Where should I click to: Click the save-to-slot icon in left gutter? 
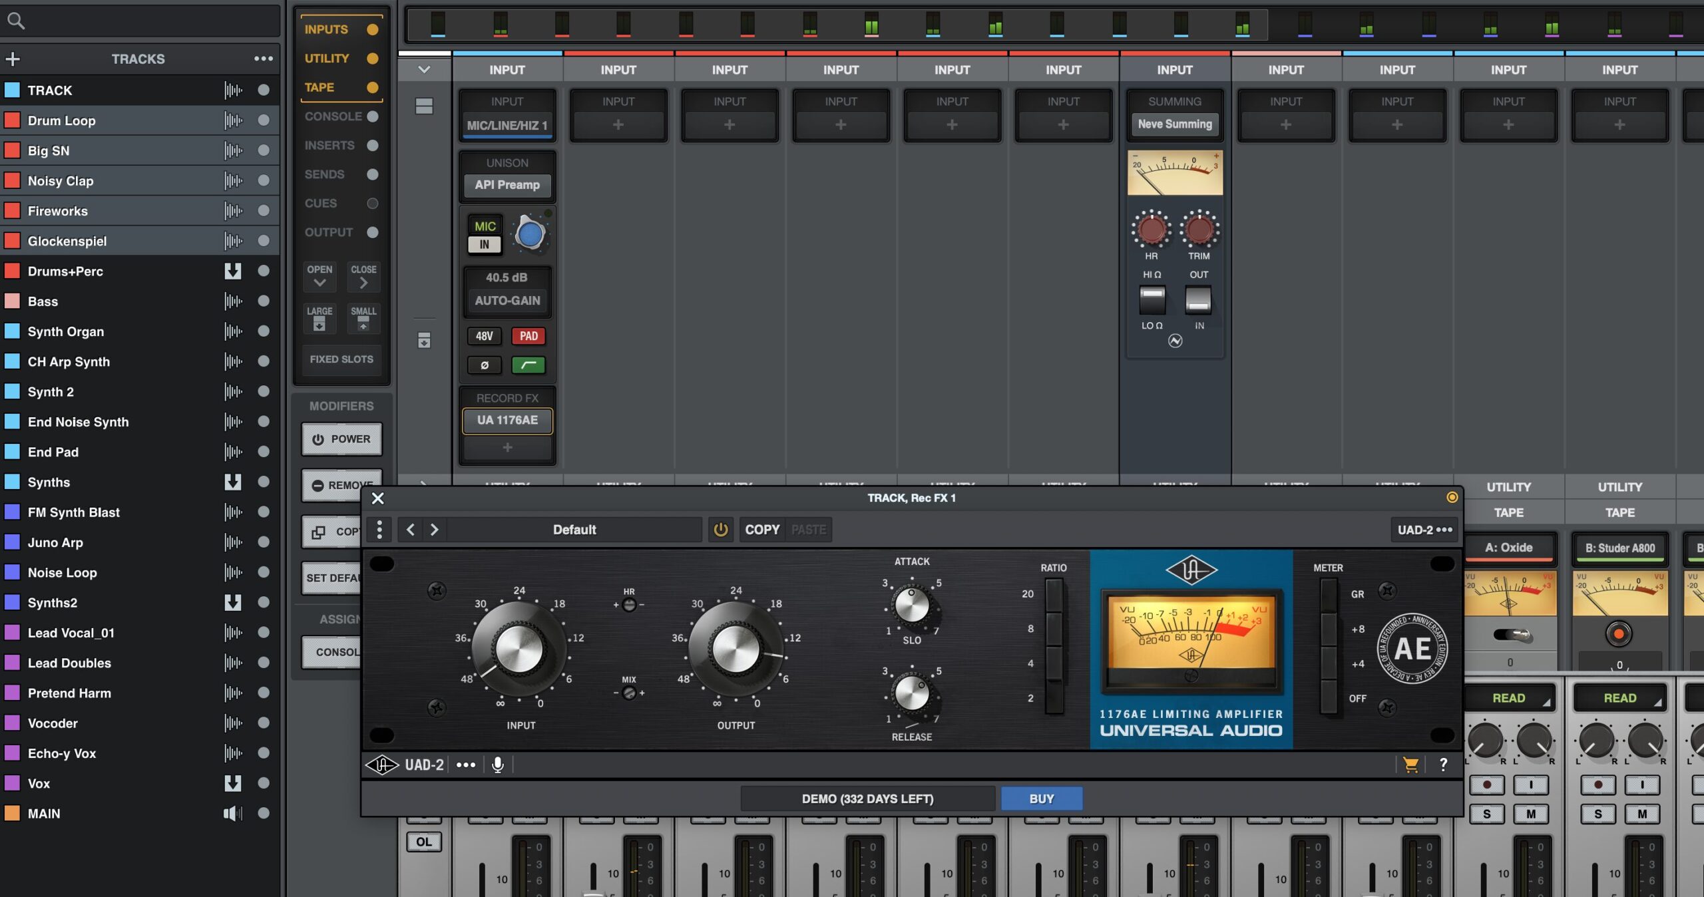pos(424,341)
